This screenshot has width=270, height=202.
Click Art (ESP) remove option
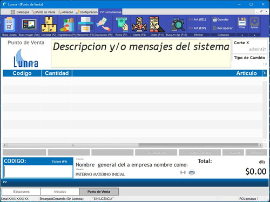198,28
